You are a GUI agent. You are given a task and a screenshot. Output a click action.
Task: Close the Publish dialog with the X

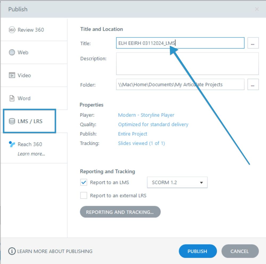click(x=257, y=9)
